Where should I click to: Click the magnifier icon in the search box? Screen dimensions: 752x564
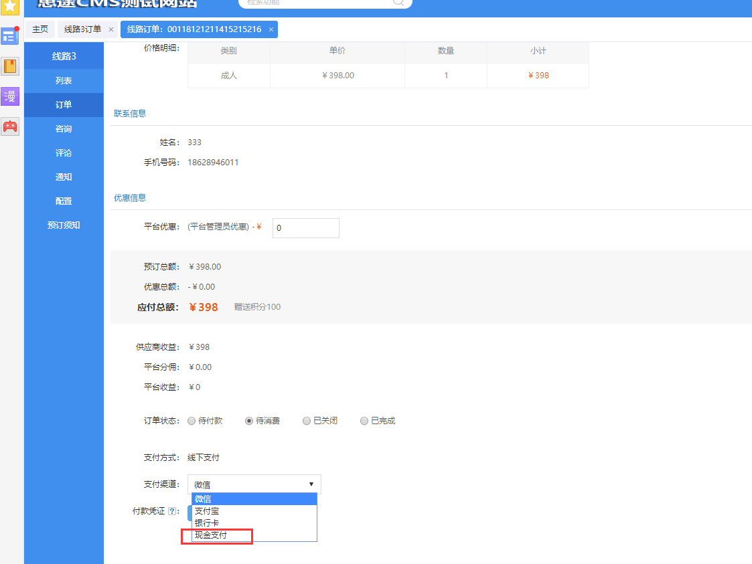[398, 3]
